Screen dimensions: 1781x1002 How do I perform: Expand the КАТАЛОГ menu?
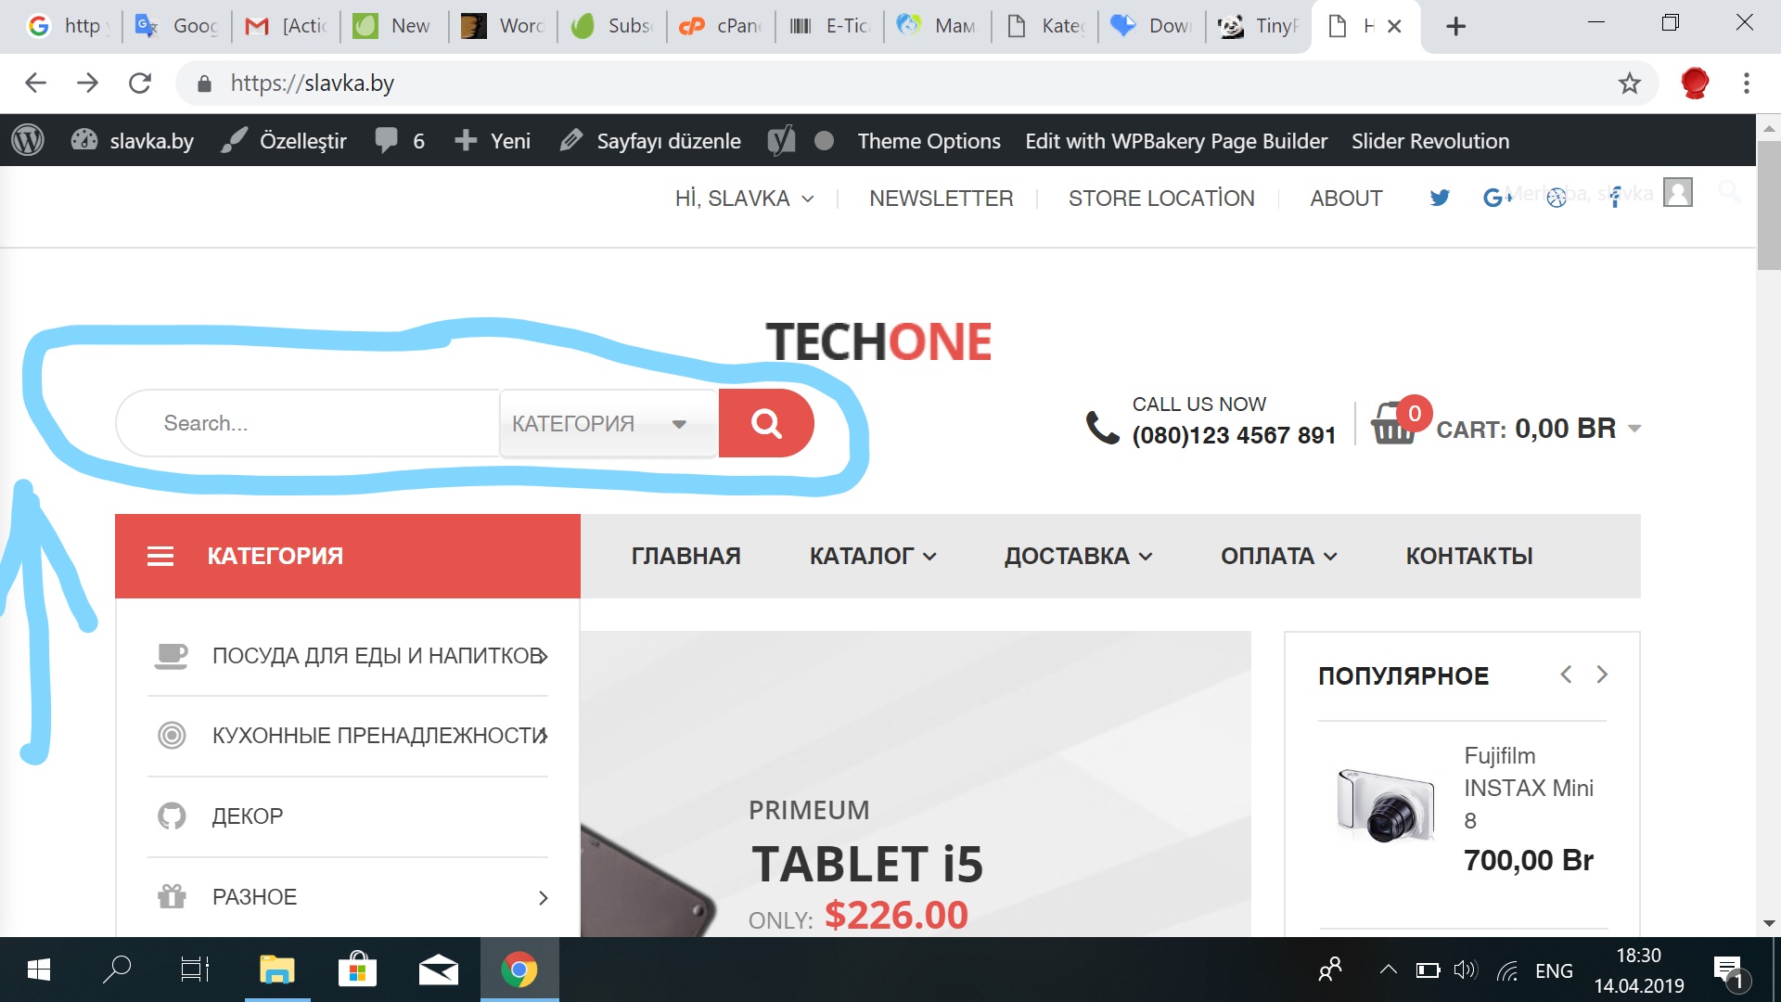(873, 556)
